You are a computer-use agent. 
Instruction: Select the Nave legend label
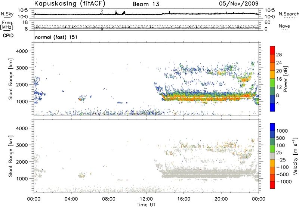click(x=284, y=26)
